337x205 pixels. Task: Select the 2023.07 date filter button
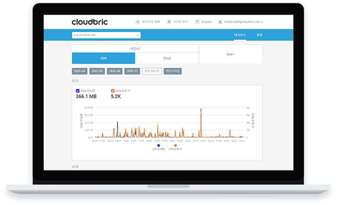click(132, 71)
